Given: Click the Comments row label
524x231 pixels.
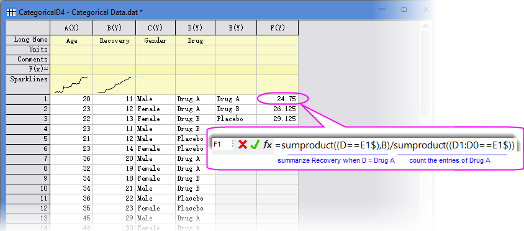Looking at the screenshot, I should click(28, 60).
